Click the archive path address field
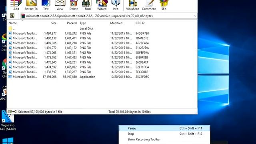Image resolution: width=256 pixels, height=144 pixels. coord(108,16)
